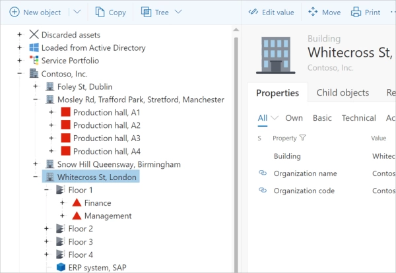396x273 pixels.
Task: Click the Print printer icon
Action: [x=356, y=12]
